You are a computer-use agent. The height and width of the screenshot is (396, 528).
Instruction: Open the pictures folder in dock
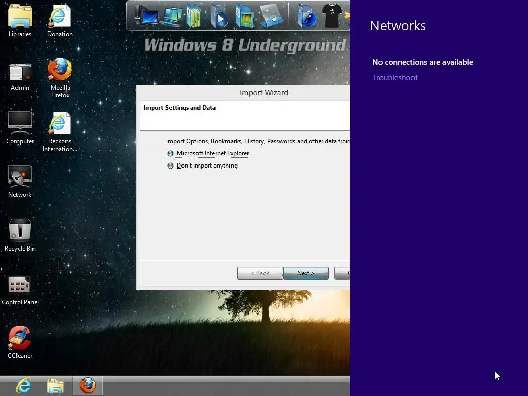pos(245,16)
